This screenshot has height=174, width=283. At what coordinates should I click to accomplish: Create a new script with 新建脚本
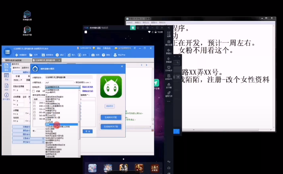tap(21, 55)
